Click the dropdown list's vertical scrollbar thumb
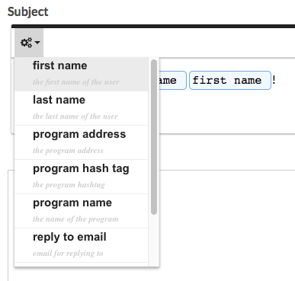Image resolution: width=295 pixels, height=281 pixels. (x=154, y=137)
